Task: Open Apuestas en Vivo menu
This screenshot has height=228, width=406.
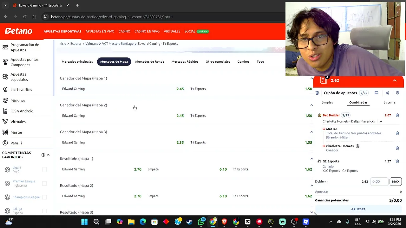Action: coord(100,31)
